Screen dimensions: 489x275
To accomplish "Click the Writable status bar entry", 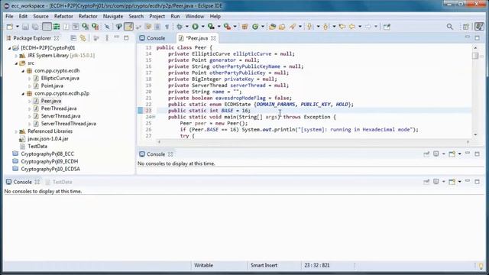I will tap(204, 265).
